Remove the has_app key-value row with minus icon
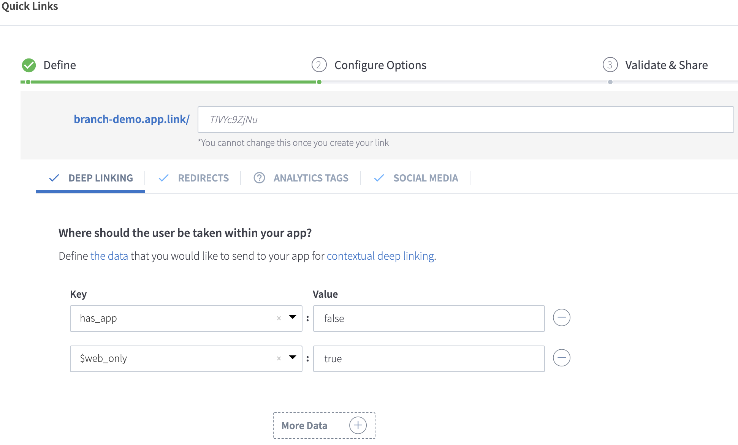This screenshot has height=445, width=738. click(561, 317)
